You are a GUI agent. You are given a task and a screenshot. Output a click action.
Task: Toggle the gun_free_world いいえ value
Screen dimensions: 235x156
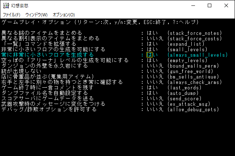(x=155, y=71)
